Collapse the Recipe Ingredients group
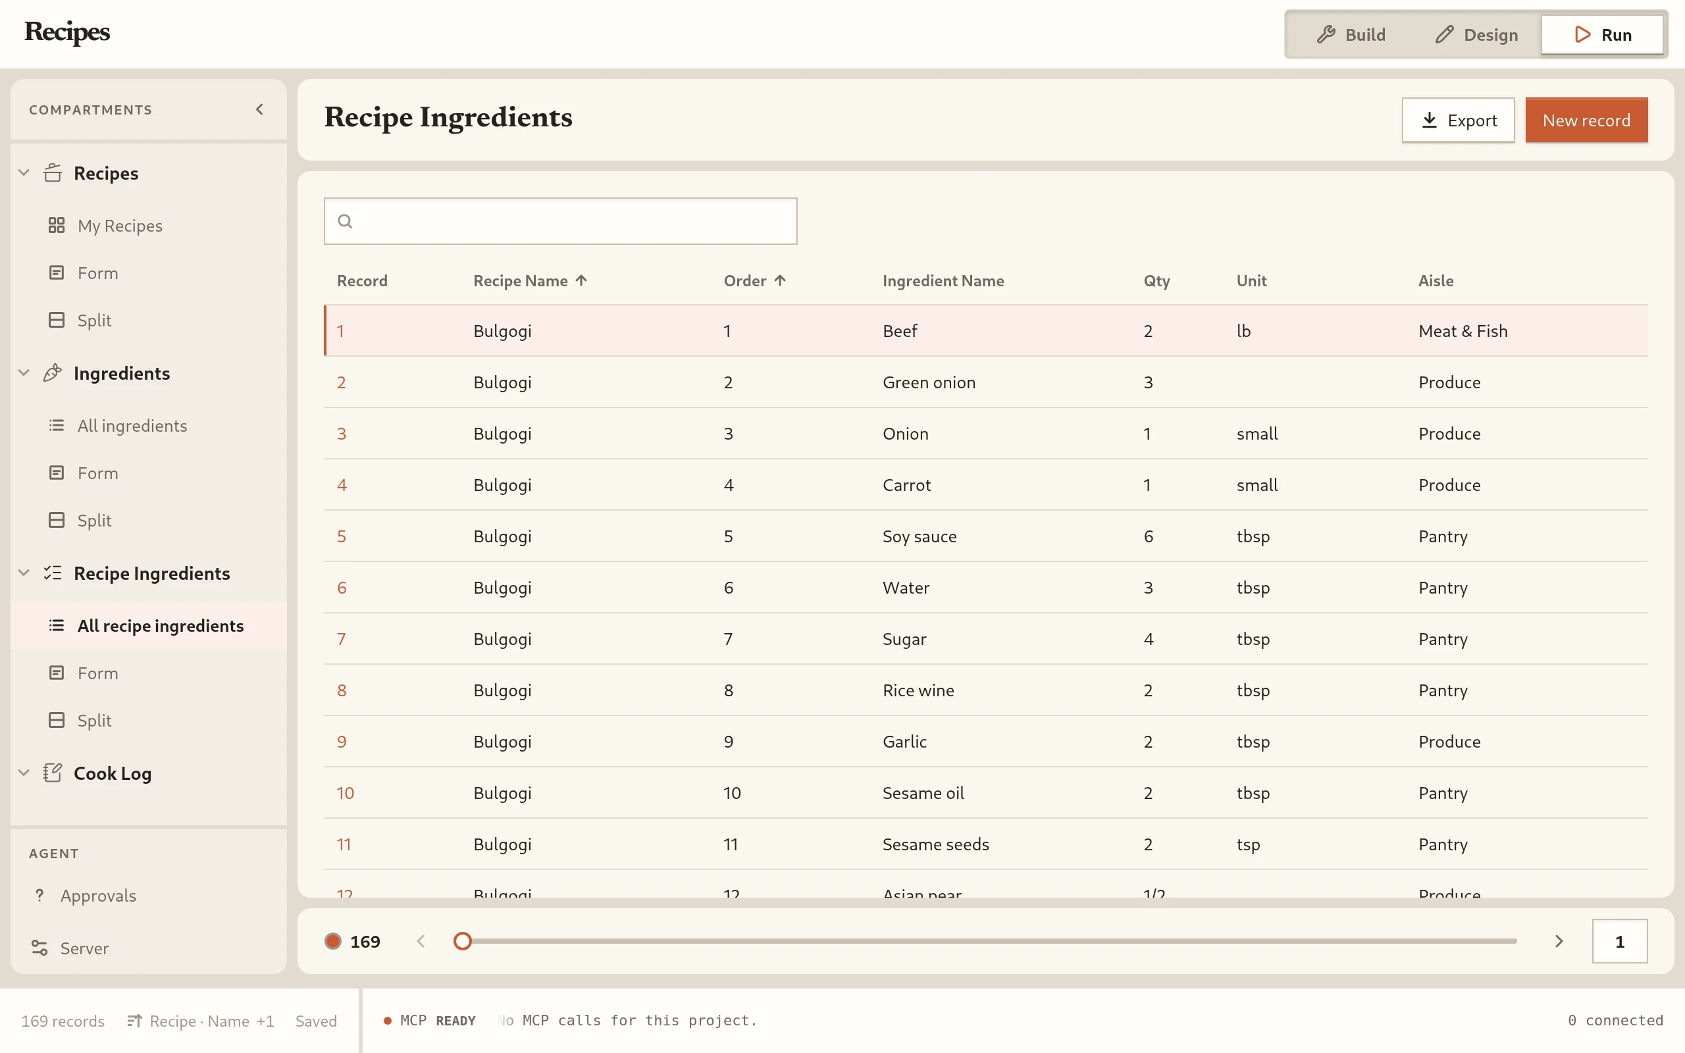The width and height of the screenshot is (1685, 1053). pyautogui.click(x=24, y=573)
